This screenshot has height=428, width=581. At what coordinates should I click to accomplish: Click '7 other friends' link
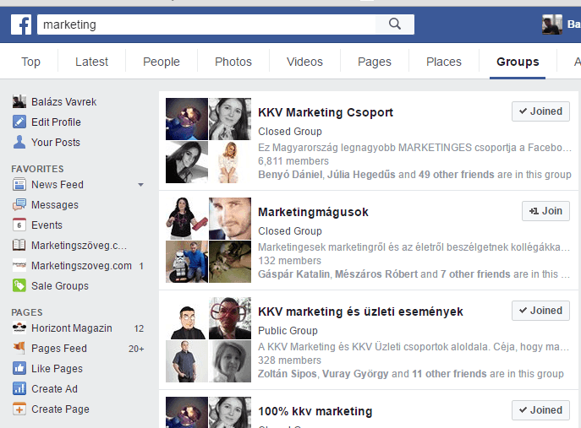point(476,274)
